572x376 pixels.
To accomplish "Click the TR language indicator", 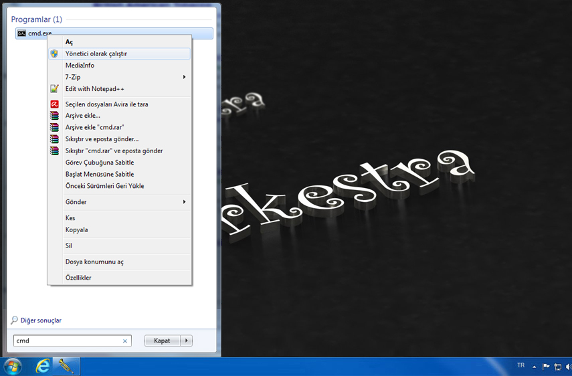I will click(520, 365).
